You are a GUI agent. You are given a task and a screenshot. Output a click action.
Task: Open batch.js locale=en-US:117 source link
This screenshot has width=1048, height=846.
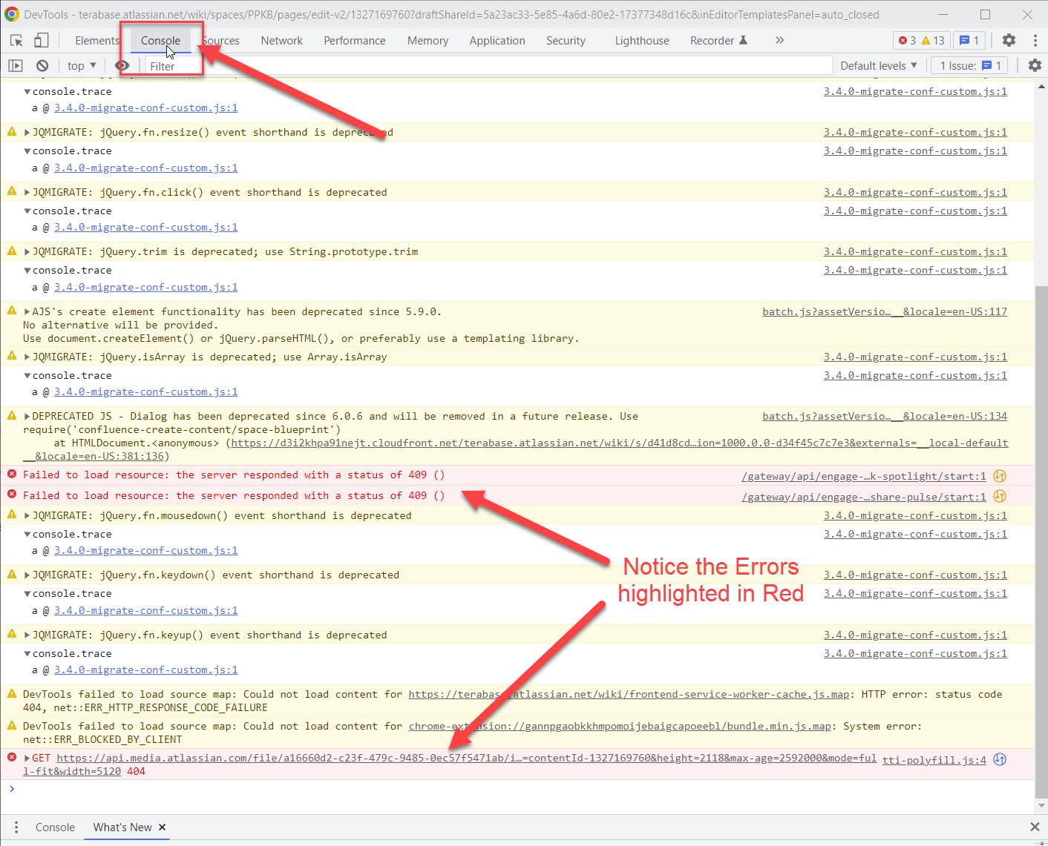pos(885,311)
